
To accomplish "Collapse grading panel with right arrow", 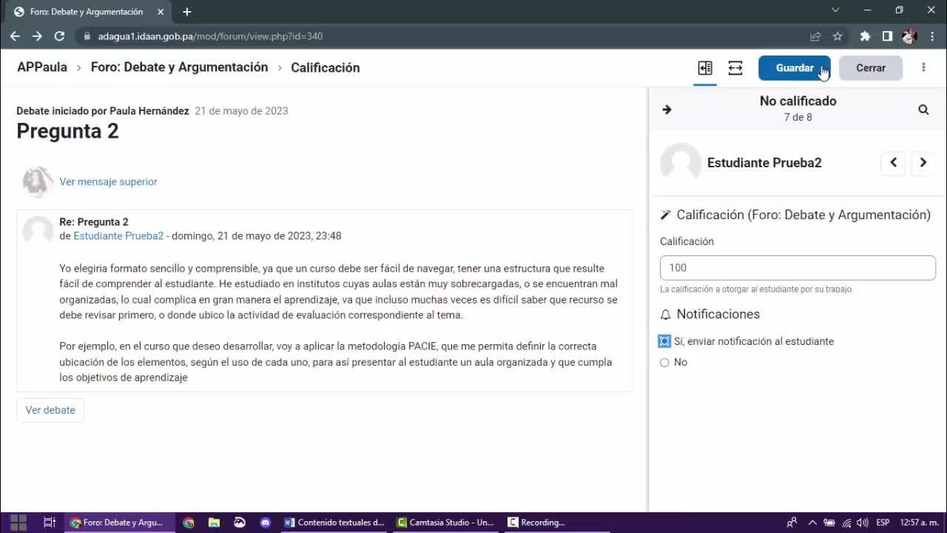I will tap(667, 110).
